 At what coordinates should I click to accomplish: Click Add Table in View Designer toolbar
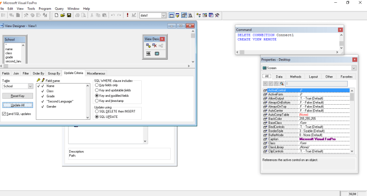tap(148, 45)
